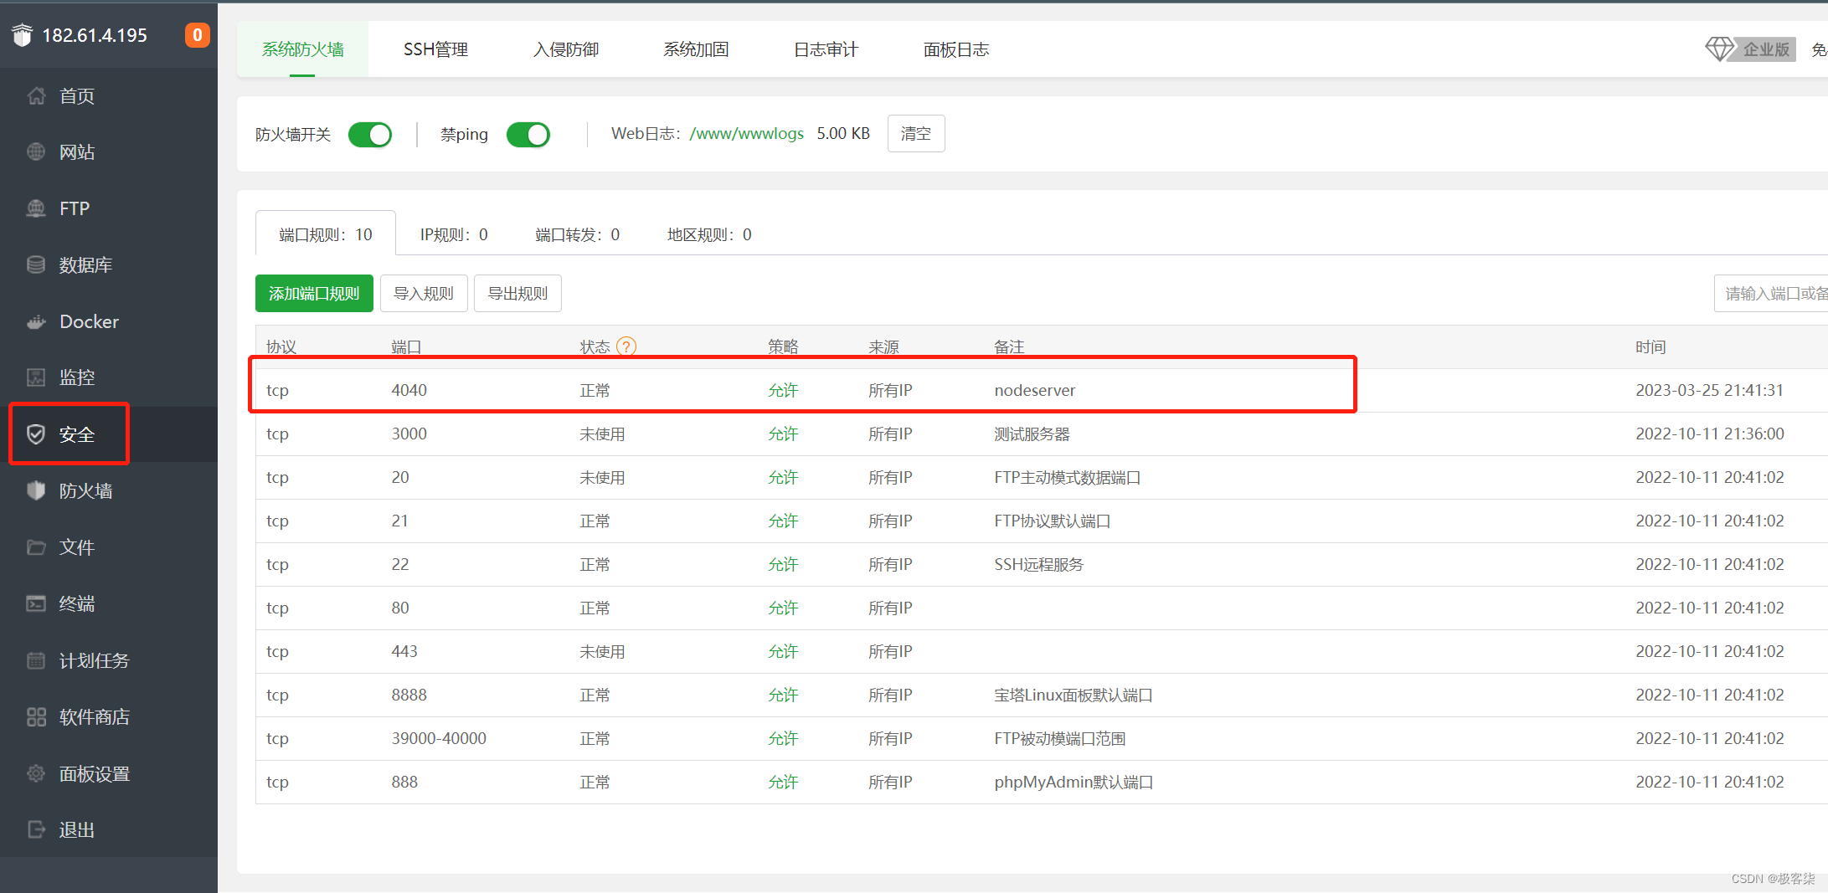Click 允许 policy for port 443
This screenshot has width=1828, height=893.
[783, 651]
